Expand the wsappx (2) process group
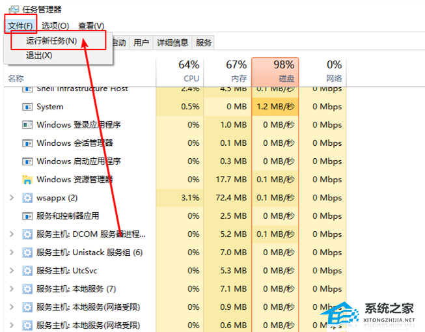The height and width of the screenshot is (332, 425). coord(11,198)
